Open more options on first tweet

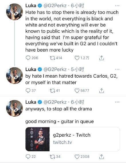117,6
